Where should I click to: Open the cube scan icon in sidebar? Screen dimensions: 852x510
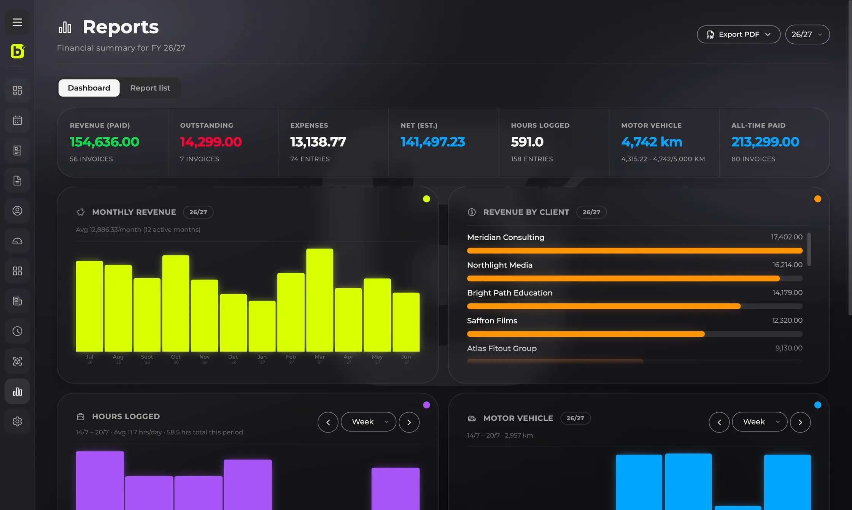pos(17,361)
